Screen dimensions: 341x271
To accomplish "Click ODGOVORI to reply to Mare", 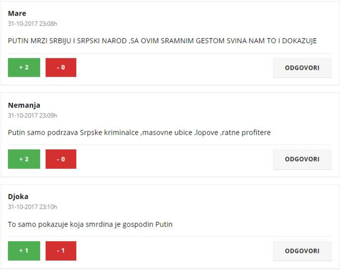I will (302, 68).
